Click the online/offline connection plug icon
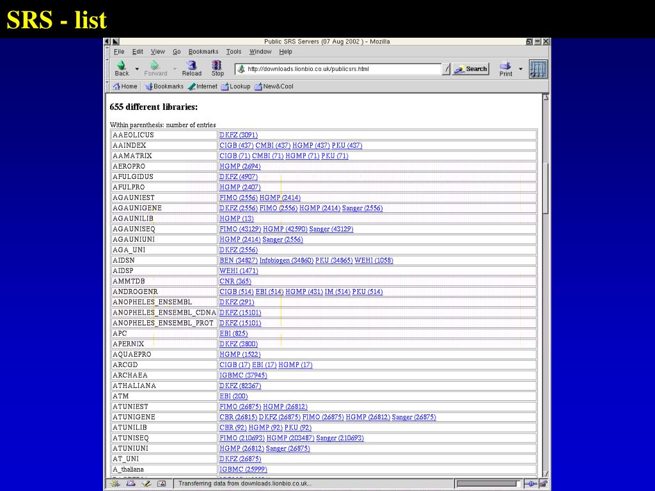 (x=530, y=483)
